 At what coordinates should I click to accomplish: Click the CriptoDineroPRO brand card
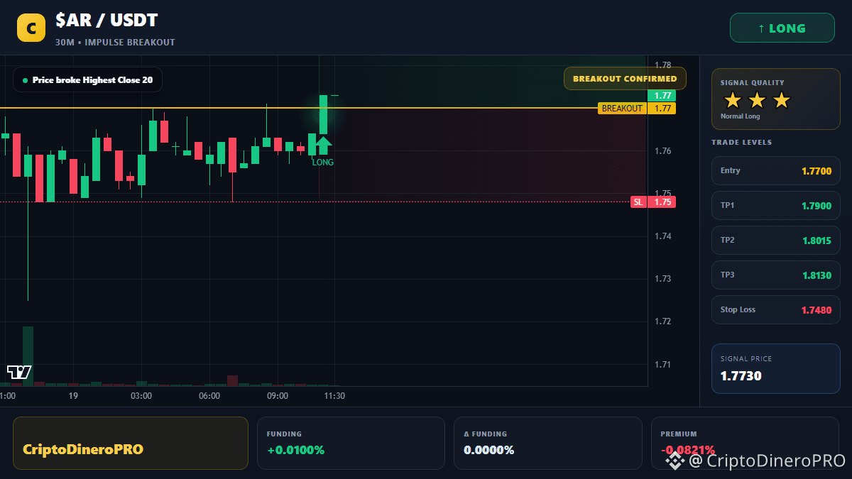[x=131, y=443]
